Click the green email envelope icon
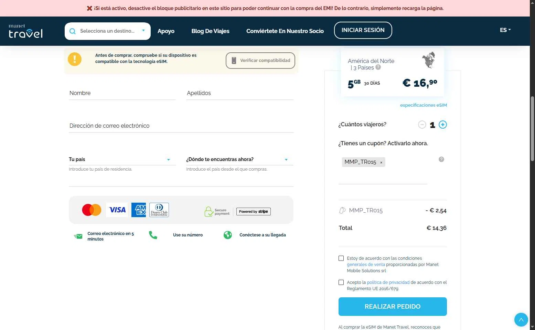The width and height of the screenshot is (535, 330). coord(78,236)
